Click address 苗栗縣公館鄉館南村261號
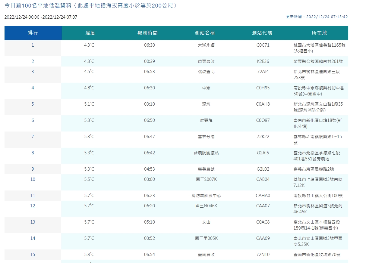This screenshot has height=263, width=366. coord(318,61)
